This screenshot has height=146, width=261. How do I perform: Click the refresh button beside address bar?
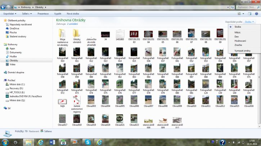(232, 7)
